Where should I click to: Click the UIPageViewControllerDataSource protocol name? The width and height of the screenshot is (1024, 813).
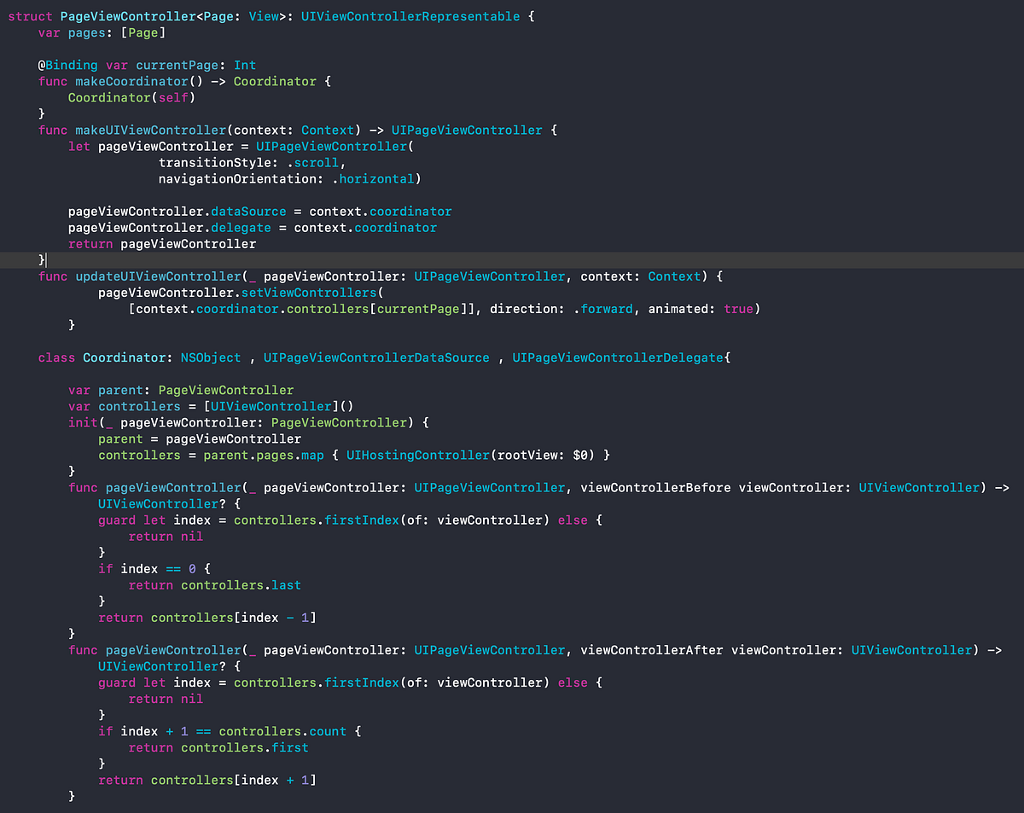click(x=376, y=357)
